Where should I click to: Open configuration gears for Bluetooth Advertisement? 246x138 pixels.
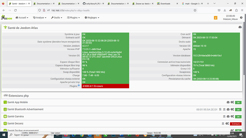click(232, 109)
